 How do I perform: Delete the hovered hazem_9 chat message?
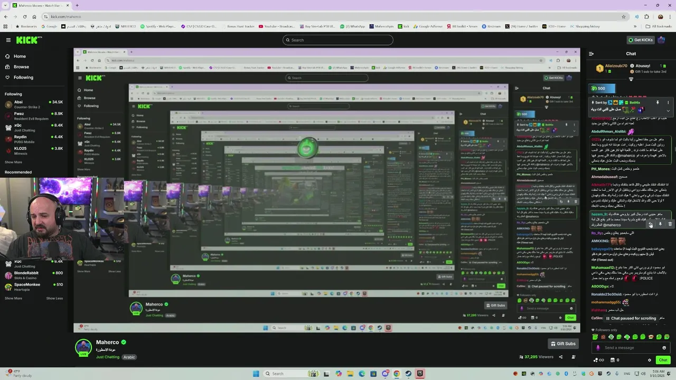[670, 224]
